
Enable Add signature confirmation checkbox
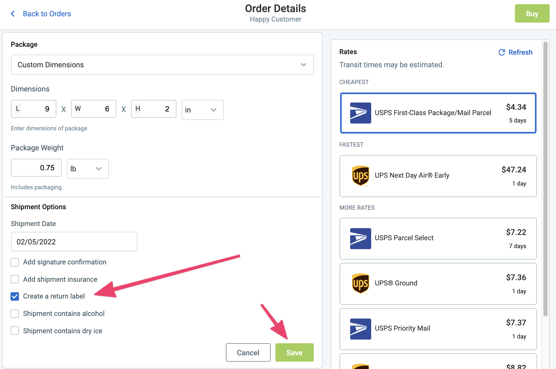coord(15,262)
